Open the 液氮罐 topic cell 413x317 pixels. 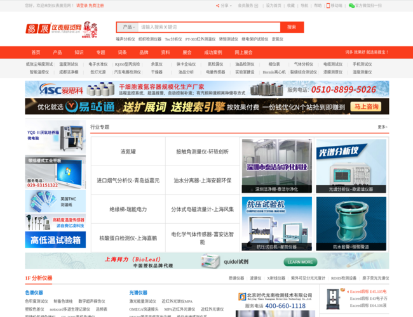pyautogui.click(x=128, y=152)
